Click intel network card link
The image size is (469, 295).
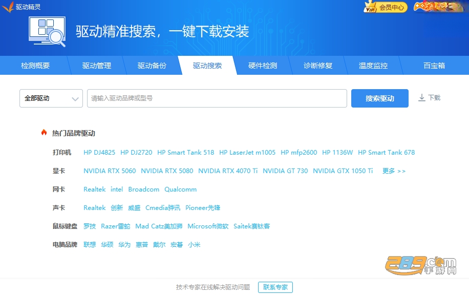(117, 189)
